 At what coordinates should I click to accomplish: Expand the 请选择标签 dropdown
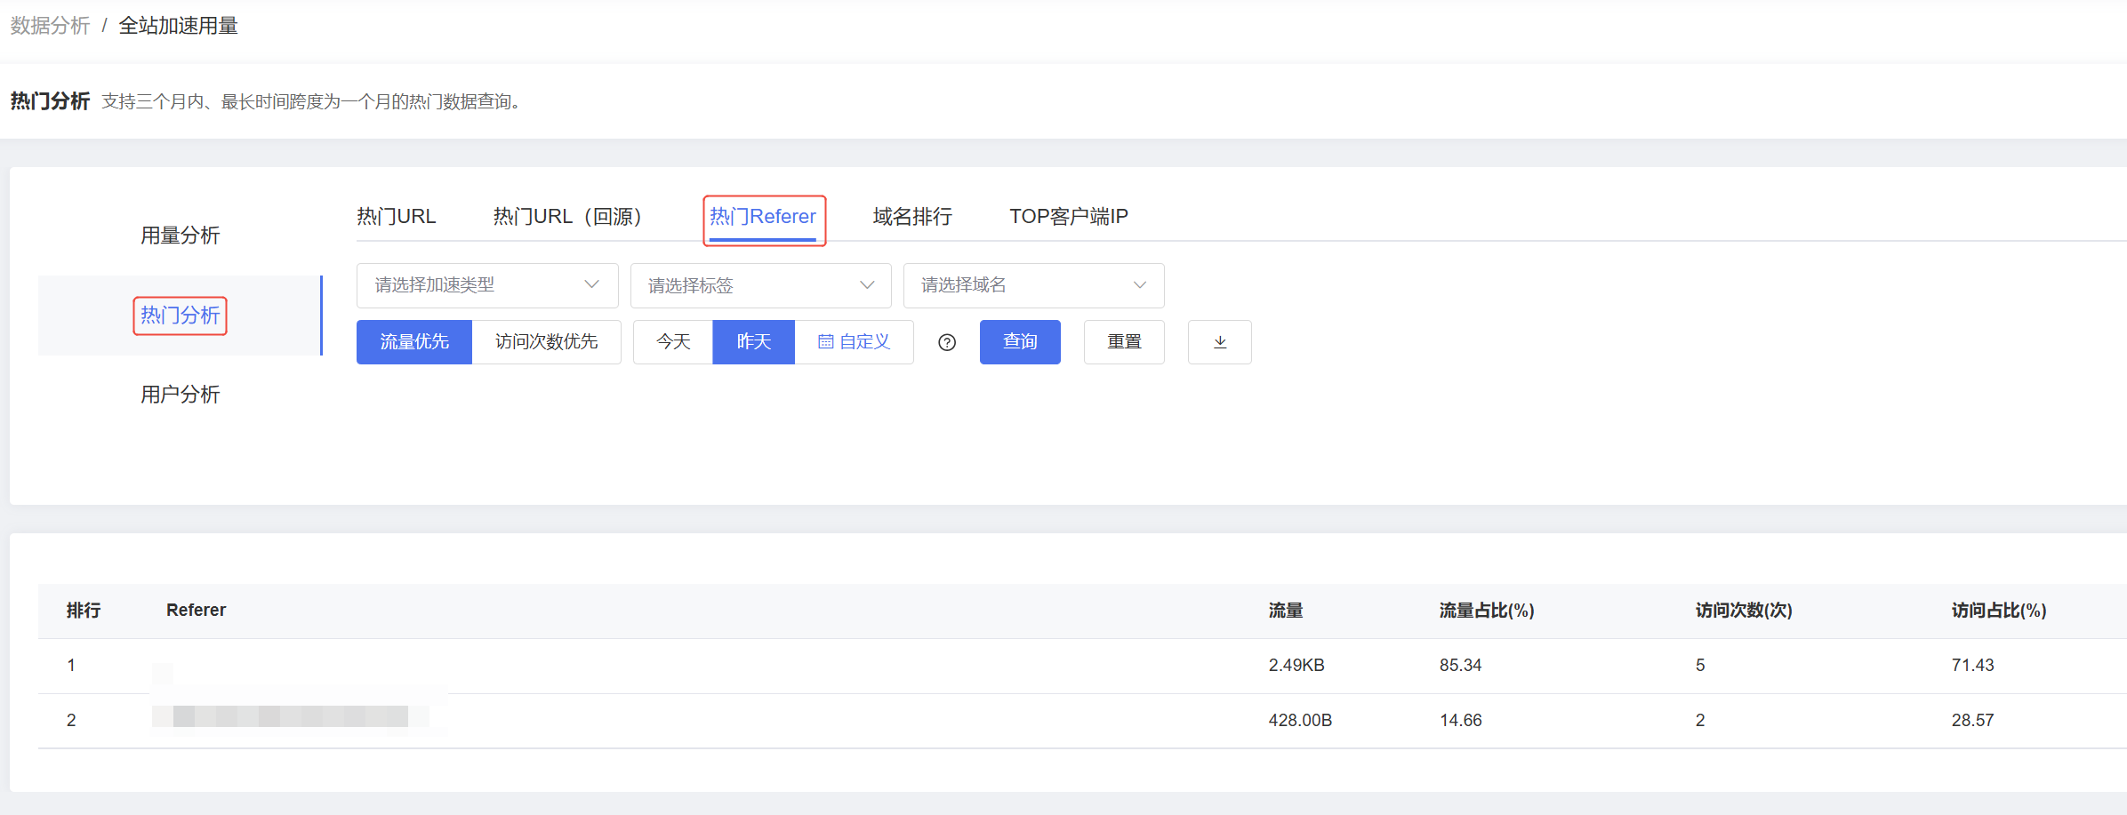point(760,285)
